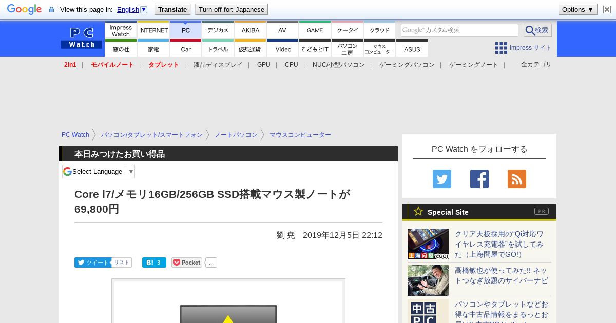Go to the ゲーミングノート category
Image resolution: width=616 pixels, height=323 pixels.
473,65
